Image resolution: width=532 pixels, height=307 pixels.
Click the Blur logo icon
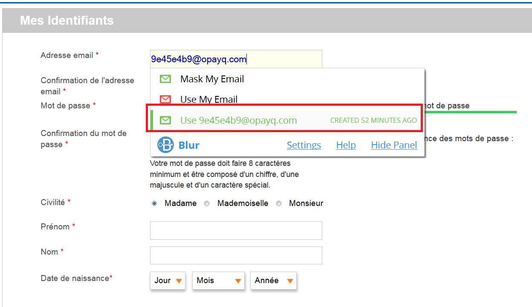(x=165, y=145)
